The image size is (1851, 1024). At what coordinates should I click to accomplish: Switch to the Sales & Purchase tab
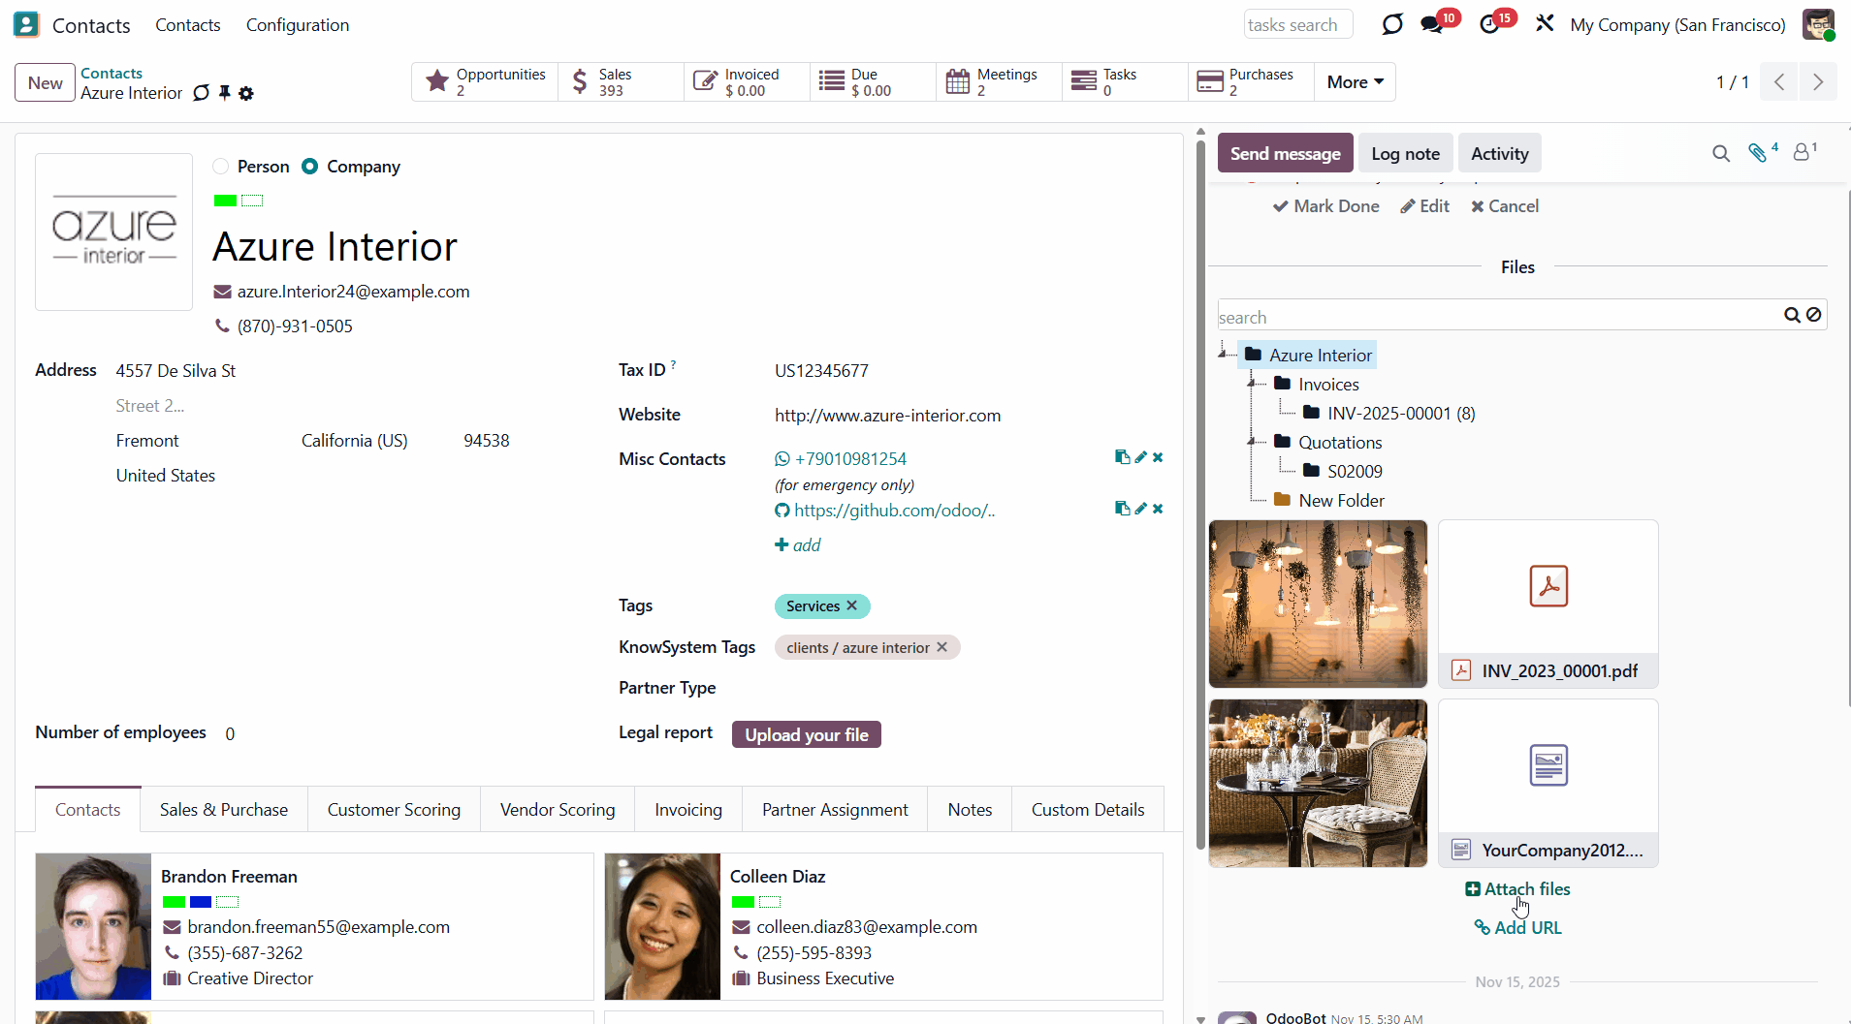[224, 809]
